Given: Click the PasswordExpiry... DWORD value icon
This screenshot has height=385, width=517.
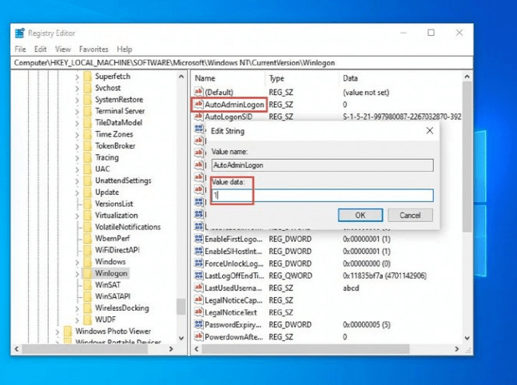Looking at the screenshot, I should (x=198, y=324).
